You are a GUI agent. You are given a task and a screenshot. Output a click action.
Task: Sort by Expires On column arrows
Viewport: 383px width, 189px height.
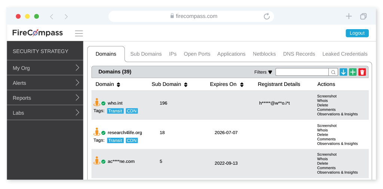point(242,85)
